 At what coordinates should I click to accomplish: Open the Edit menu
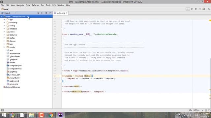pos(7,5)
